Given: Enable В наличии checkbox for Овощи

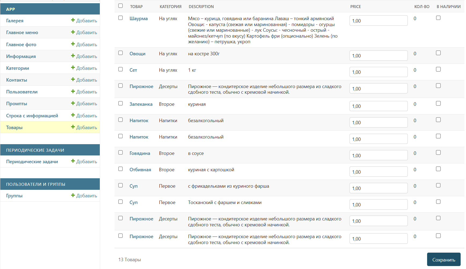Looking at the screenshot, I should click(438, 53).
